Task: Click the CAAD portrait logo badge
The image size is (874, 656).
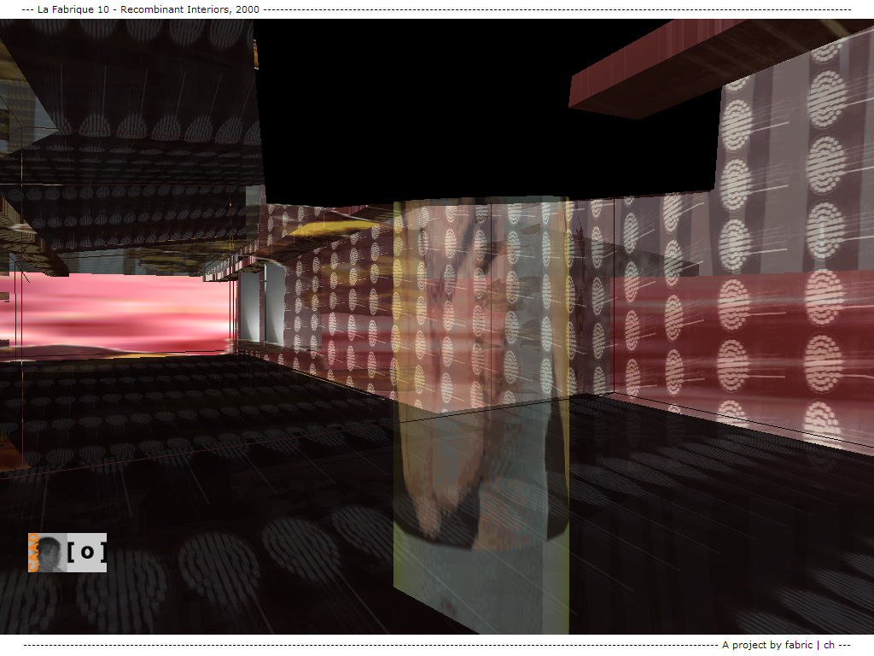Action: click(x=48, y=553)
